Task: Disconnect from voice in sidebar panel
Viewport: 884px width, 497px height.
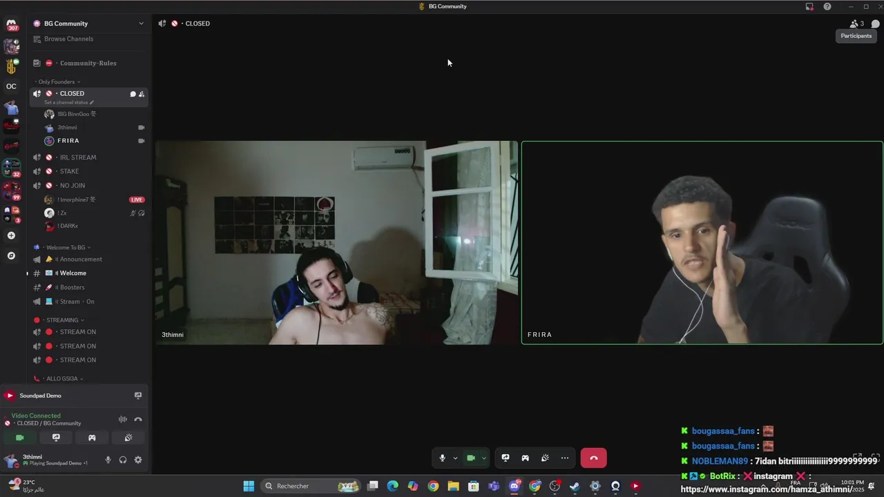Action: [138, 419]
